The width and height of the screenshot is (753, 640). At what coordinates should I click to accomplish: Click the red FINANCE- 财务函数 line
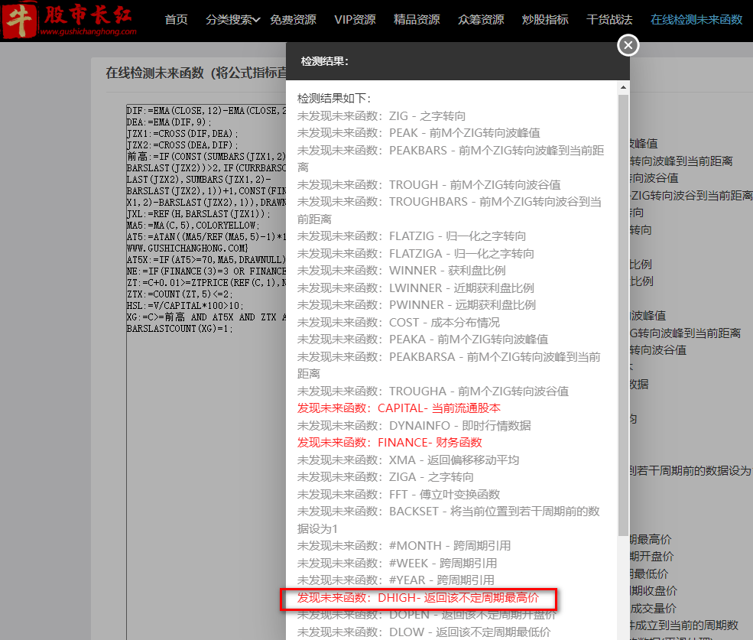point(389,442)
